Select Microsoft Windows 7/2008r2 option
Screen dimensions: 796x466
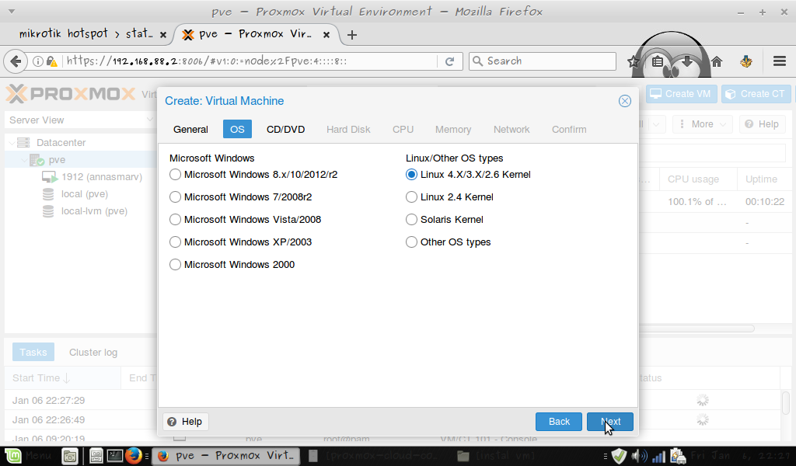(x=175, y=196)
